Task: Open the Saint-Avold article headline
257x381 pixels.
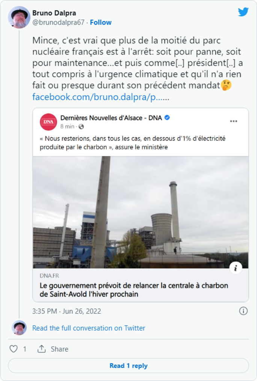Action: [134, 290]
